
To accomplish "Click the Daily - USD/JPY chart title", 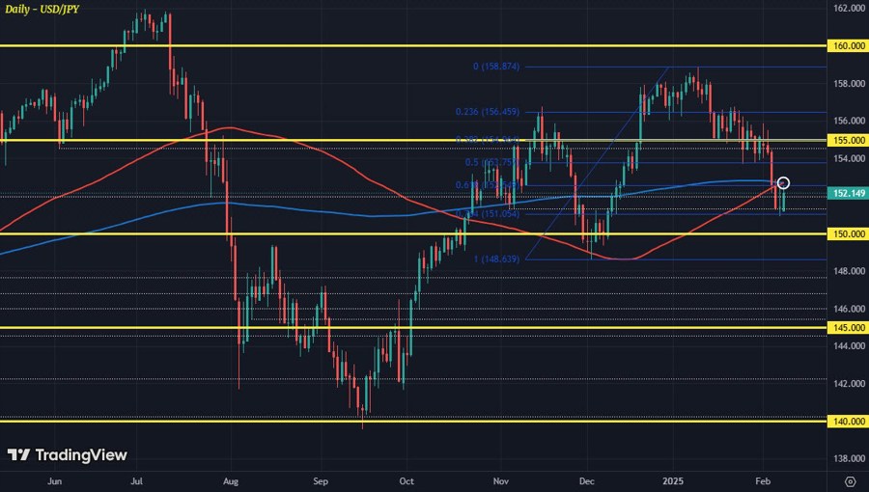I will [42, 9].
